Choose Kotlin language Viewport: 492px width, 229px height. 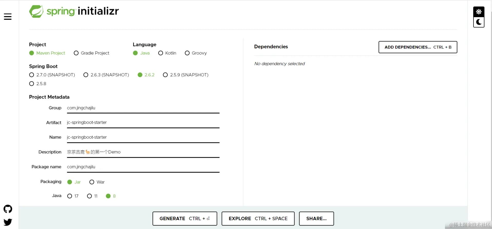(x=167, y=53)
